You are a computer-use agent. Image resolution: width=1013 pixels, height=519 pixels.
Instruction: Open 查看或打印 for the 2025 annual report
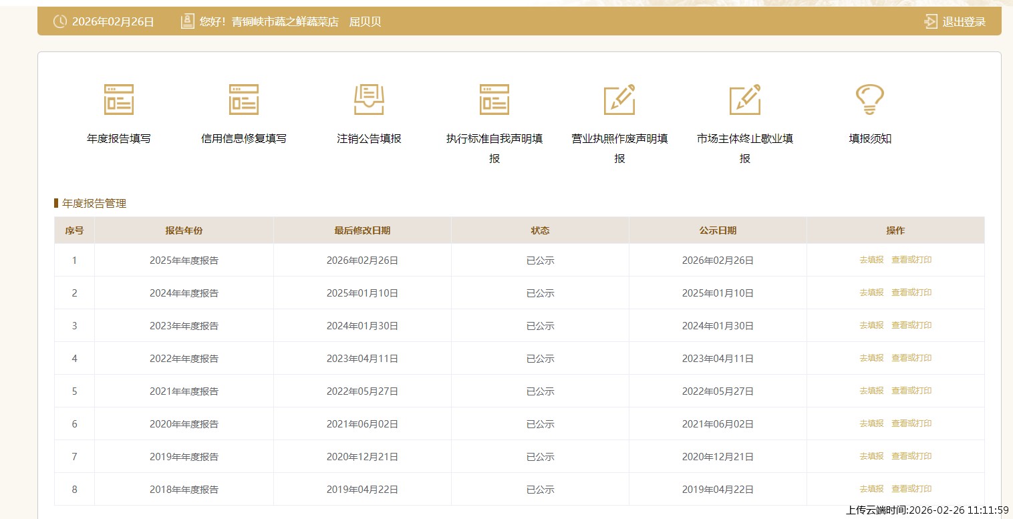(x=911, y=260)
